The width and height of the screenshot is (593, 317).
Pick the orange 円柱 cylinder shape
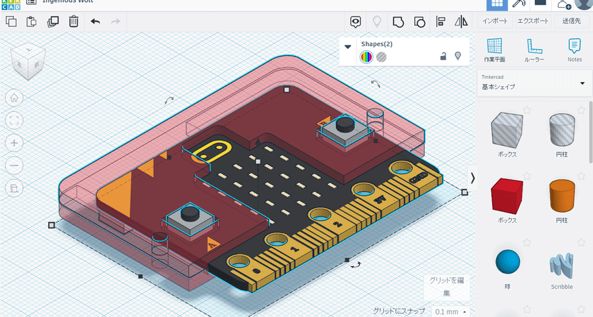(x=562, y=195)
